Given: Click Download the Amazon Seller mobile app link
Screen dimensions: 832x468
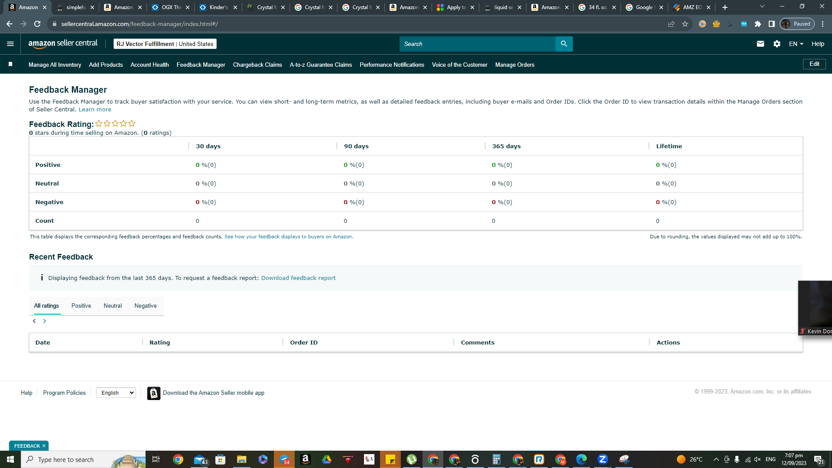Looking at the screenshot, I should click(213, 393).
